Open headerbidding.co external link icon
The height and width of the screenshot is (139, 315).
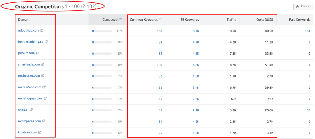click(46, 42)
